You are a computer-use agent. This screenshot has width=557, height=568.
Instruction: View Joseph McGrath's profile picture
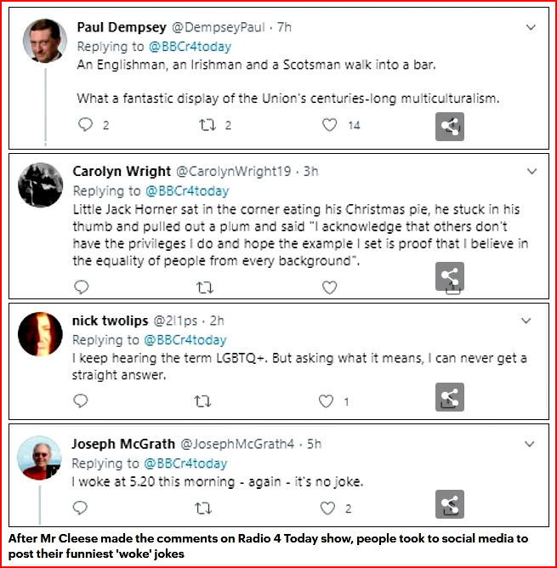[41, 457]
